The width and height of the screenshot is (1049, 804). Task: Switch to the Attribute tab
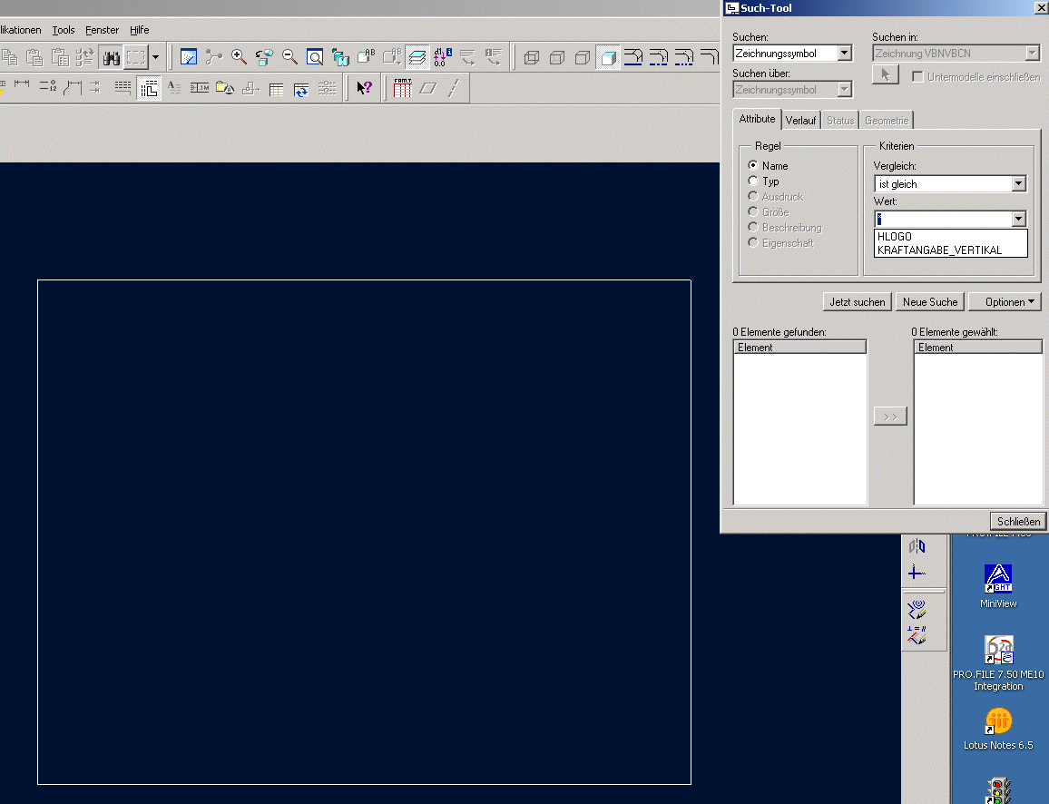(758, 119)
